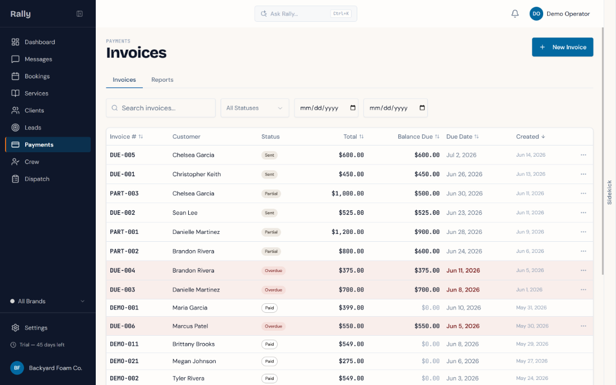Navigate to Services
616x385 pixels.
(x=48, y=93)
